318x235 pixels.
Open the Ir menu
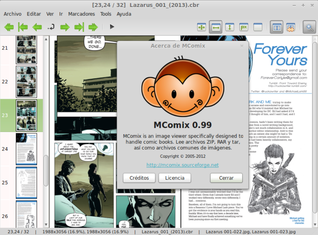pyautogui.click(x=61, y=14)
